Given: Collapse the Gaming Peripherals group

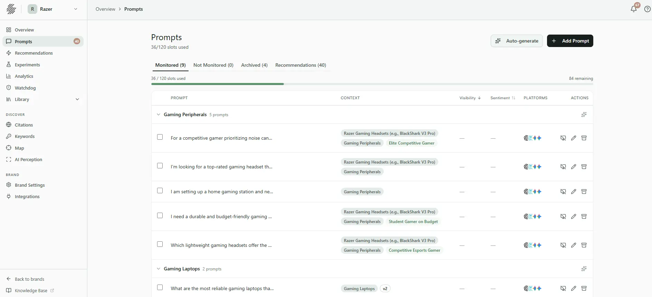Looking at the screenshot, I should coord(159,114).
